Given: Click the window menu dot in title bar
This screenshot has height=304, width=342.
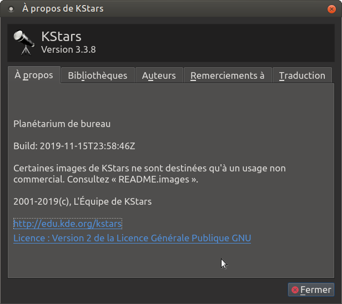Looking at the screenshot, I should [x=11, y=9].
